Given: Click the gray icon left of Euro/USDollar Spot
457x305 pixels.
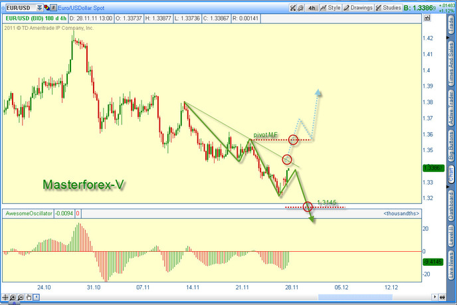Looking at the screenshot, I should (x=53, y=8).
